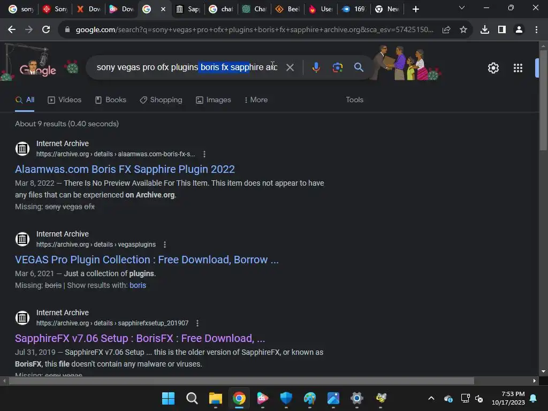Close the active Google tab
This screenshot has height=411, width=548.
click(163, 9)
